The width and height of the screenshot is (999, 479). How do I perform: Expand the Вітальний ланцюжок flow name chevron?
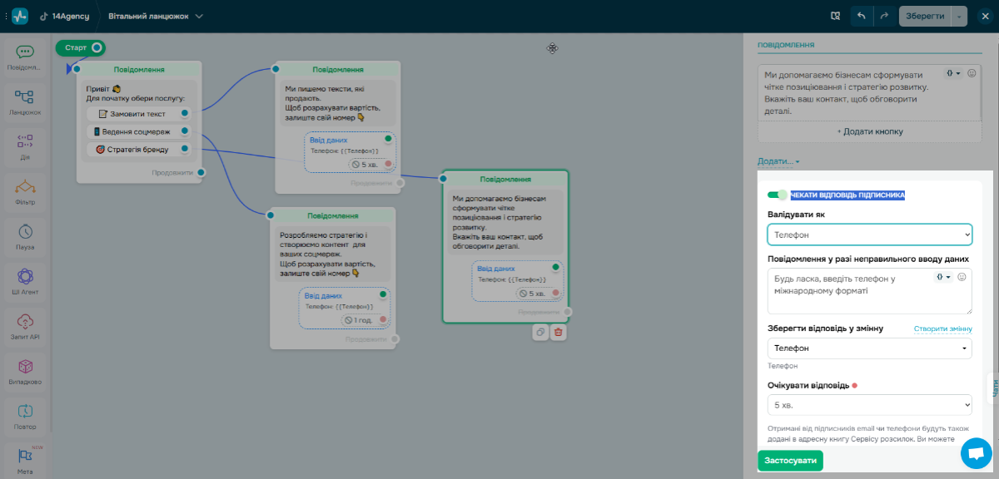click(x=199, y=16)
